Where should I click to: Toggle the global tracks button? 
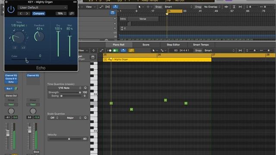pos(112,12)
